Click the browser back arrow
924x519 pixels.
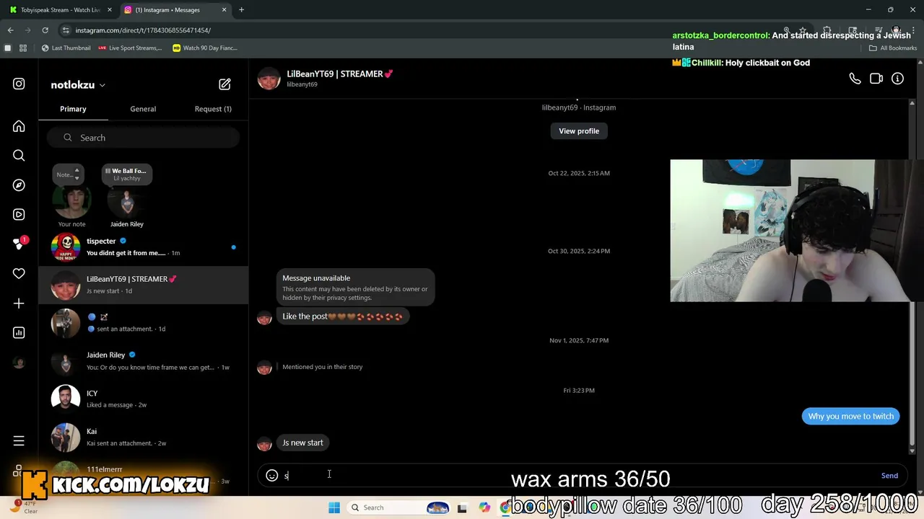[10, 30]
